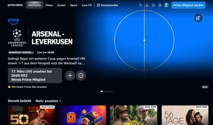
Task: Unmute the trailer with speaker button
Action: 198,18
